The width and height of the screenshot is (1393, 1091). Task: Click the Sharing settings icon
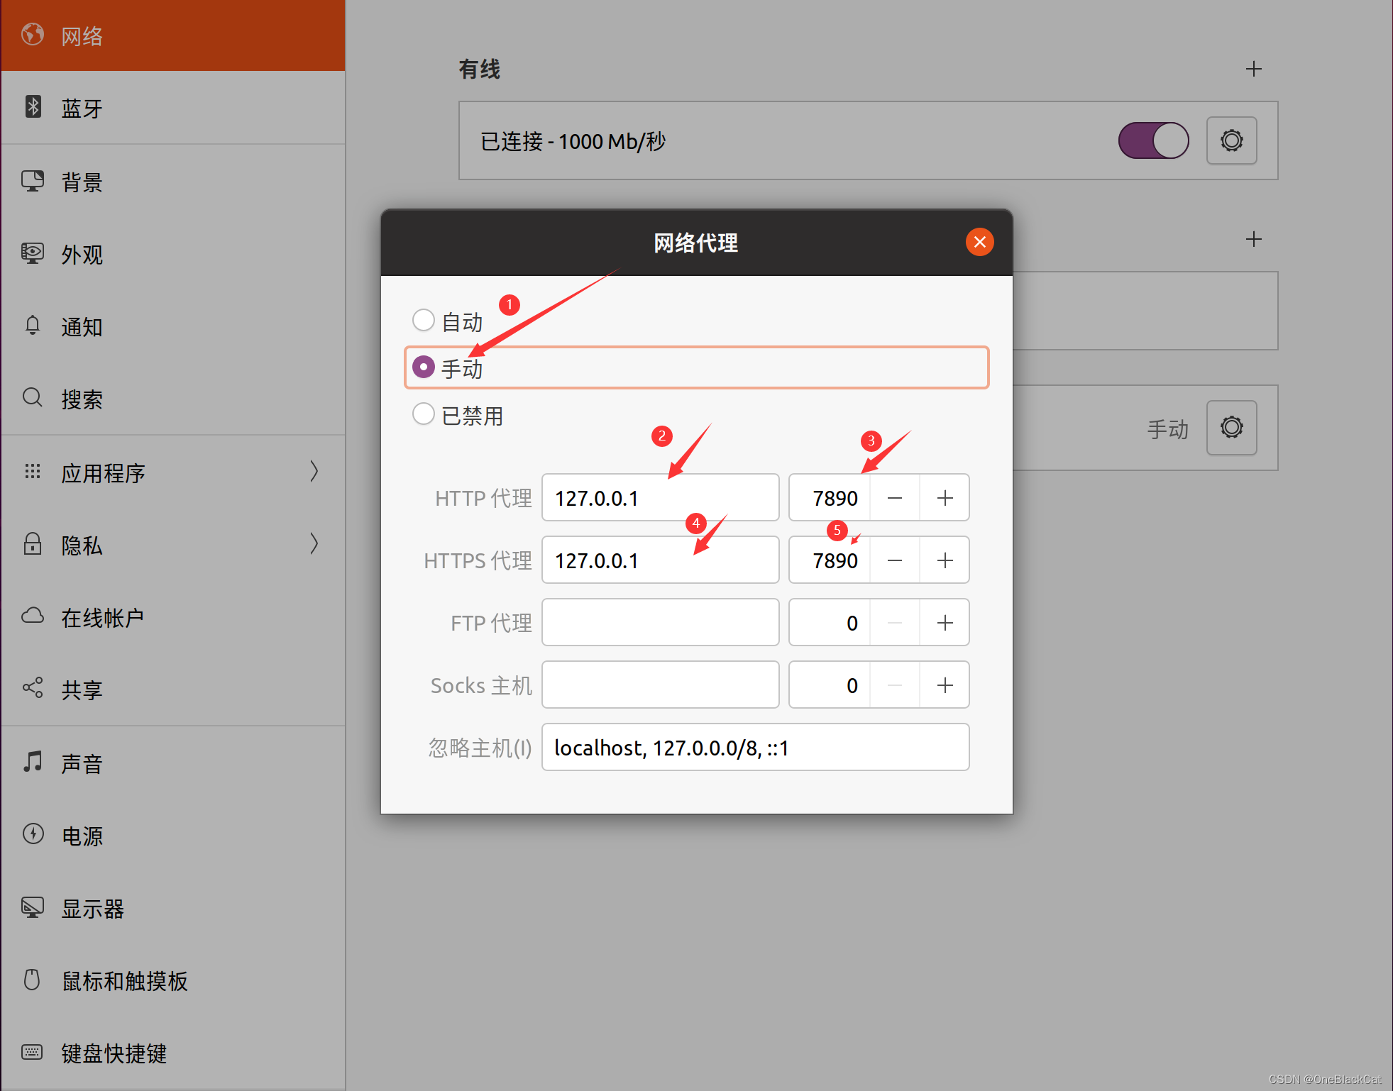33,688
